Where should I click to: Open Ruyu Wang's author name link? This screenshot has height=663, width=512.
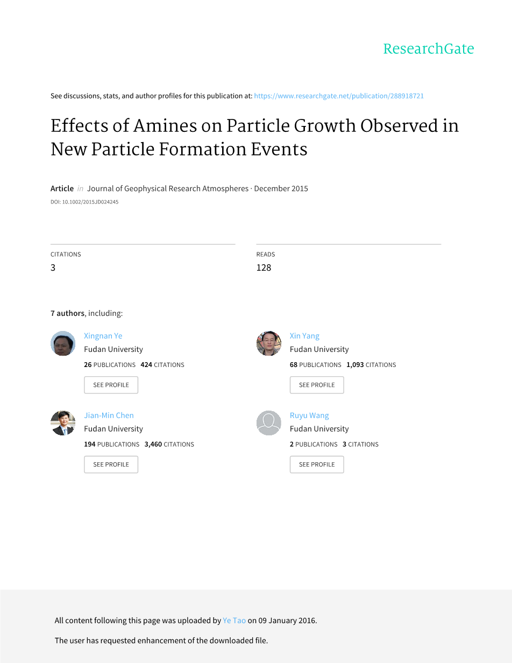pos(309,415)
